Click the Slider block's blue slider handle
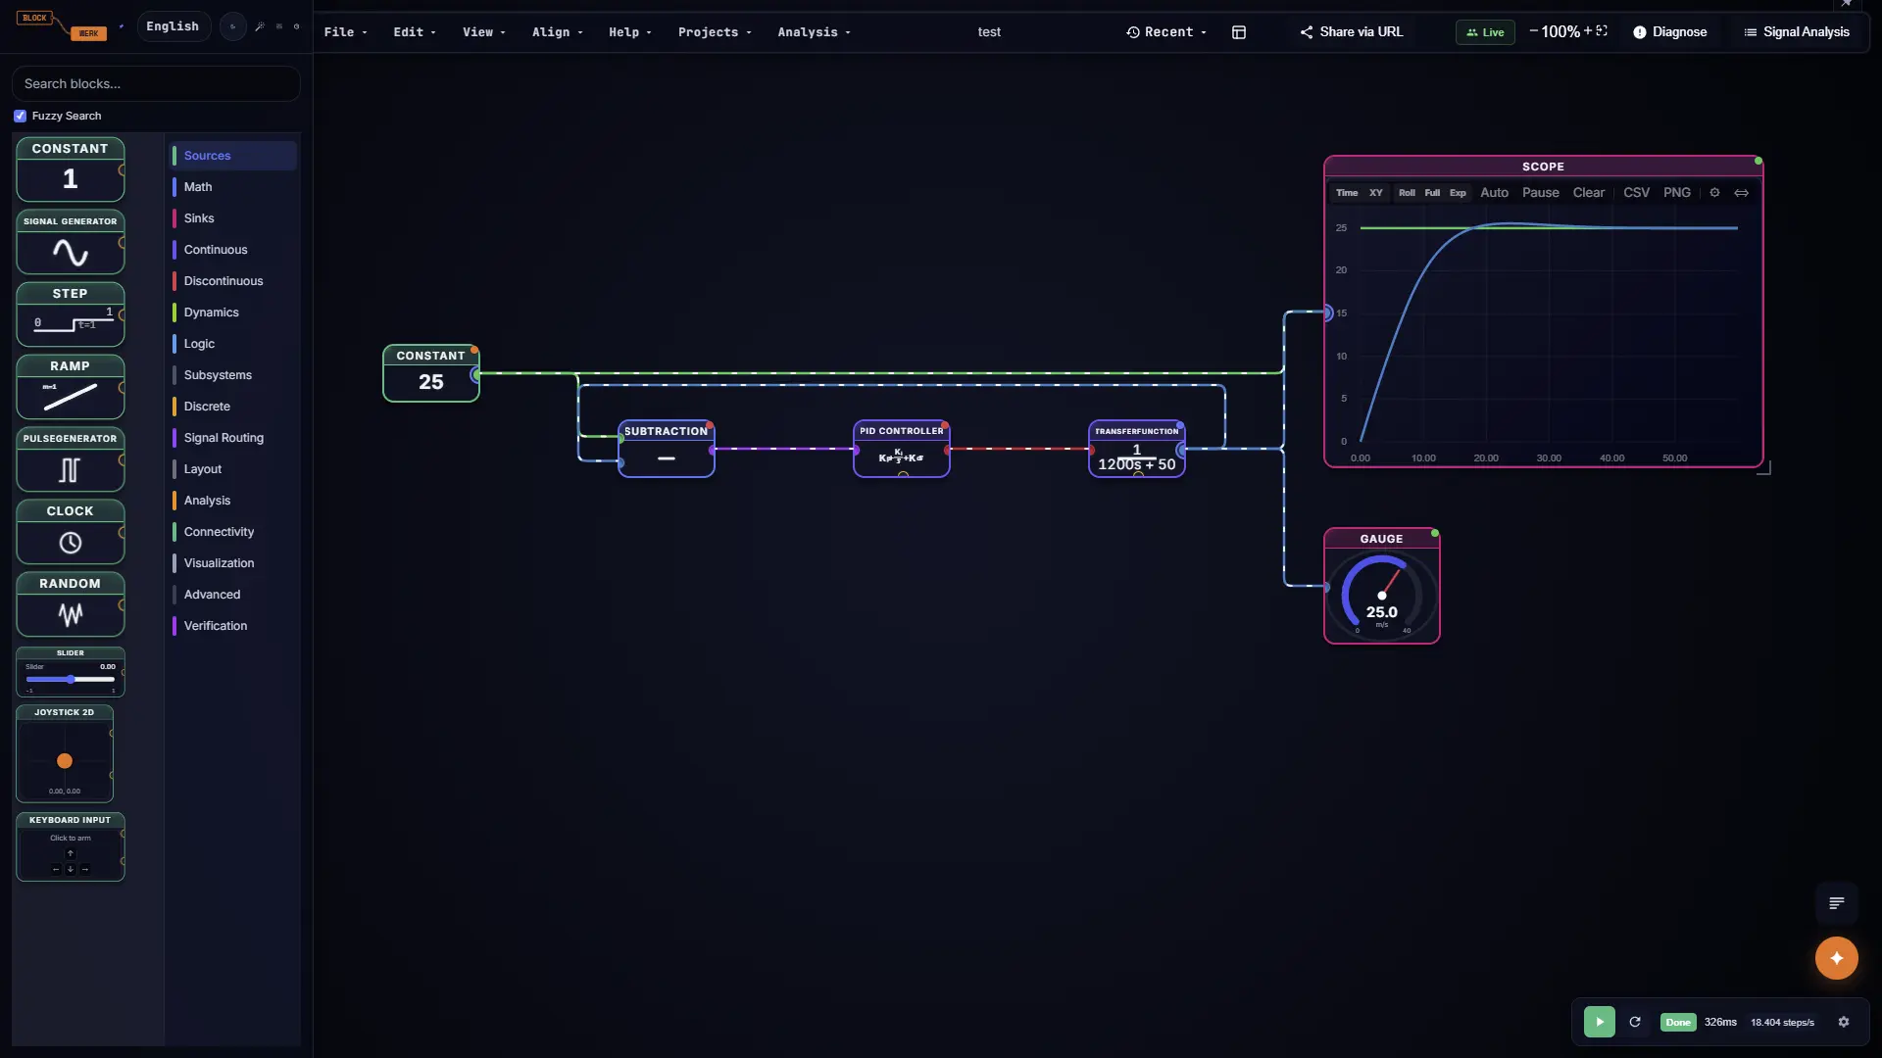This screenshot has width=1882, height=1058. pyautogui.click(x=71, y=679)
